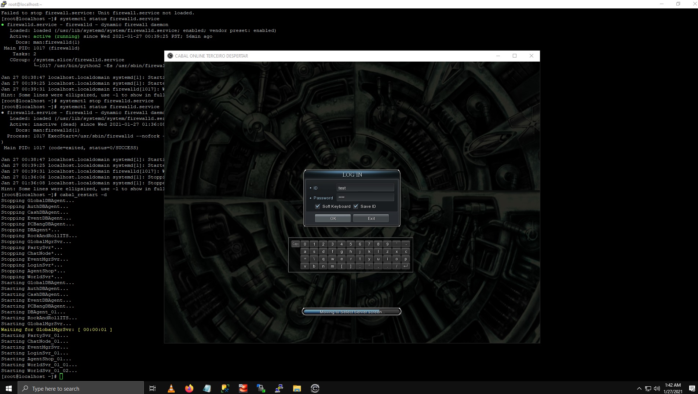Maximize the Cabal Online game window

click(x=515, y=56)
